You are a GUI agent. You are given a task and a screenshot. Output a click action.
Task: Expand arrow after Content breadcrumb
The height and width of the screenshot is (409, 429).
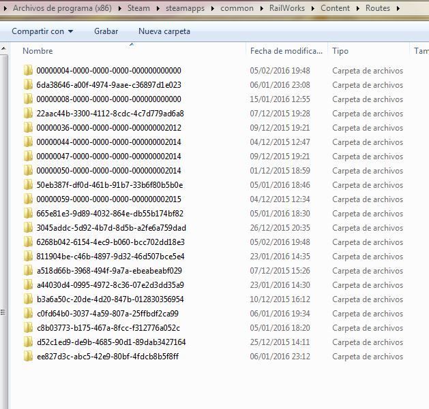(358, 8)
